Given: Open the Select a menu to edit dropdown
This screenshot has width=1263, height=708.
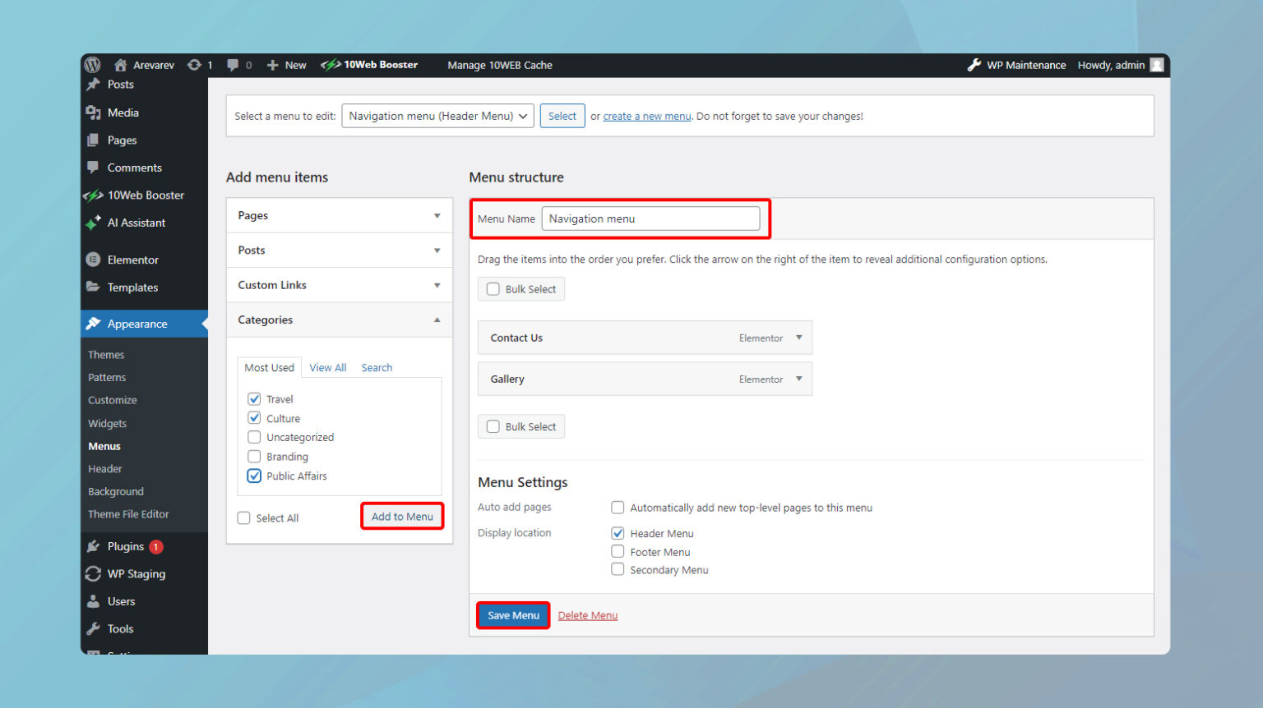Looking at the screenshot, I should point(437,116).
